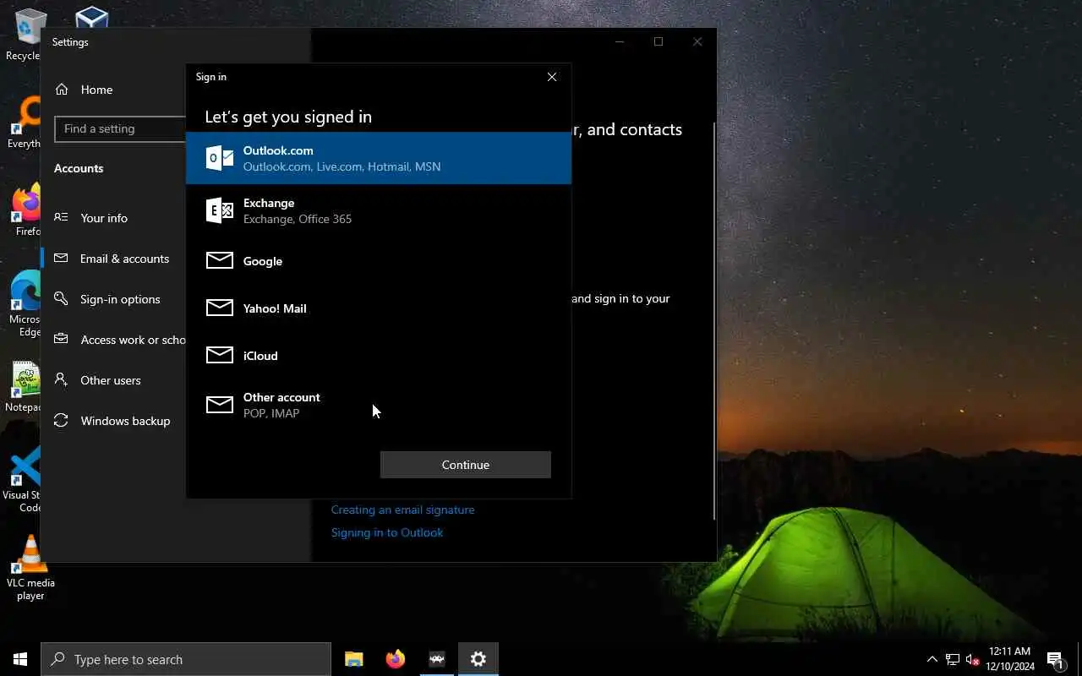Open the Windows Start menu
Screen dimensions: 1082x676
click(20, 659)
